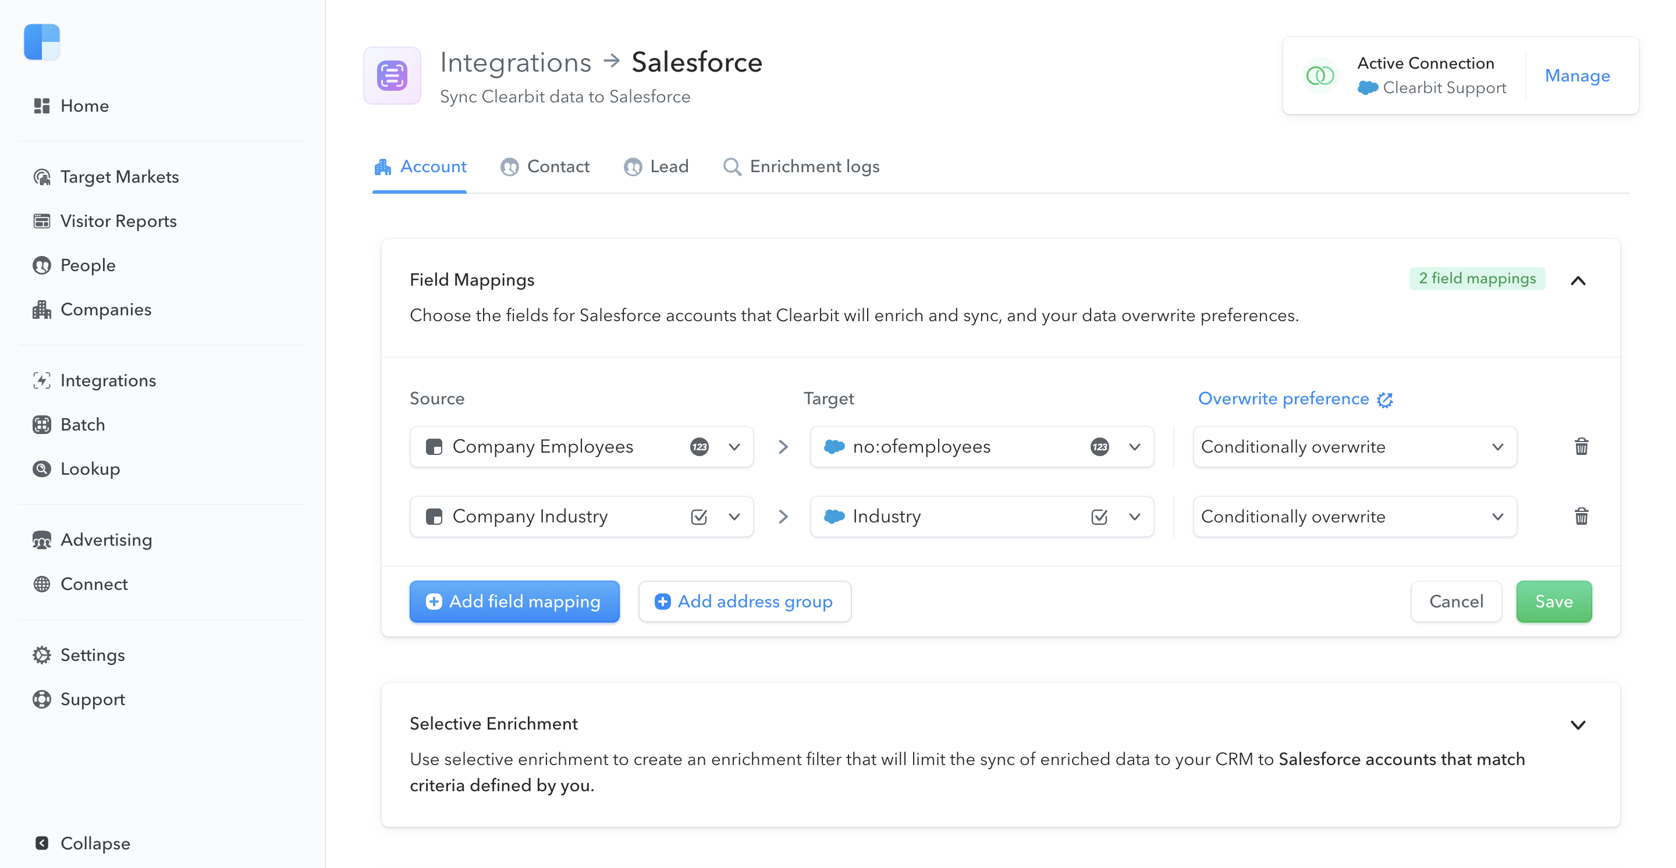1676x868 pixels.
Task: Click the Salesforce integration purple icon
Action: 392,76
